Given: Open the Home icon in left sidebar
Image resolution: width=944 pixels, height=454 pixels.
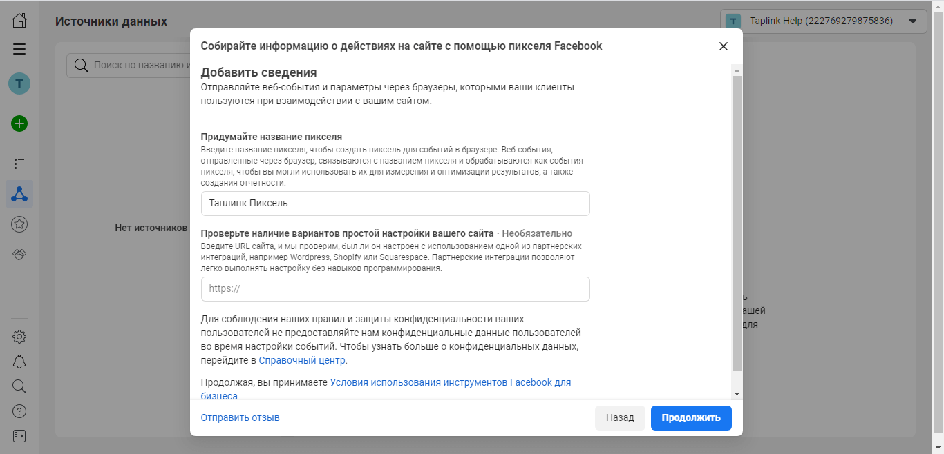Looking at the screenshot, I should 19,20.
